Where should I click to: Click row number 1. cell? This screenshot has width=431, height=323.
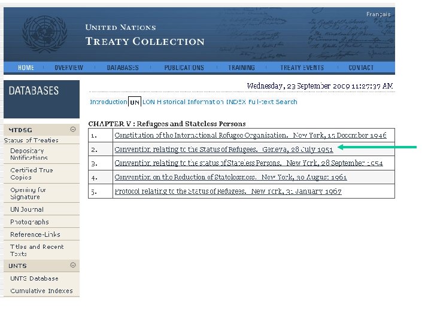[101, 135]
